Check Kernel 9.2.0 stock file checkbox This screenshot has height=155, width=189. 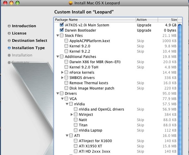point(66,46)
